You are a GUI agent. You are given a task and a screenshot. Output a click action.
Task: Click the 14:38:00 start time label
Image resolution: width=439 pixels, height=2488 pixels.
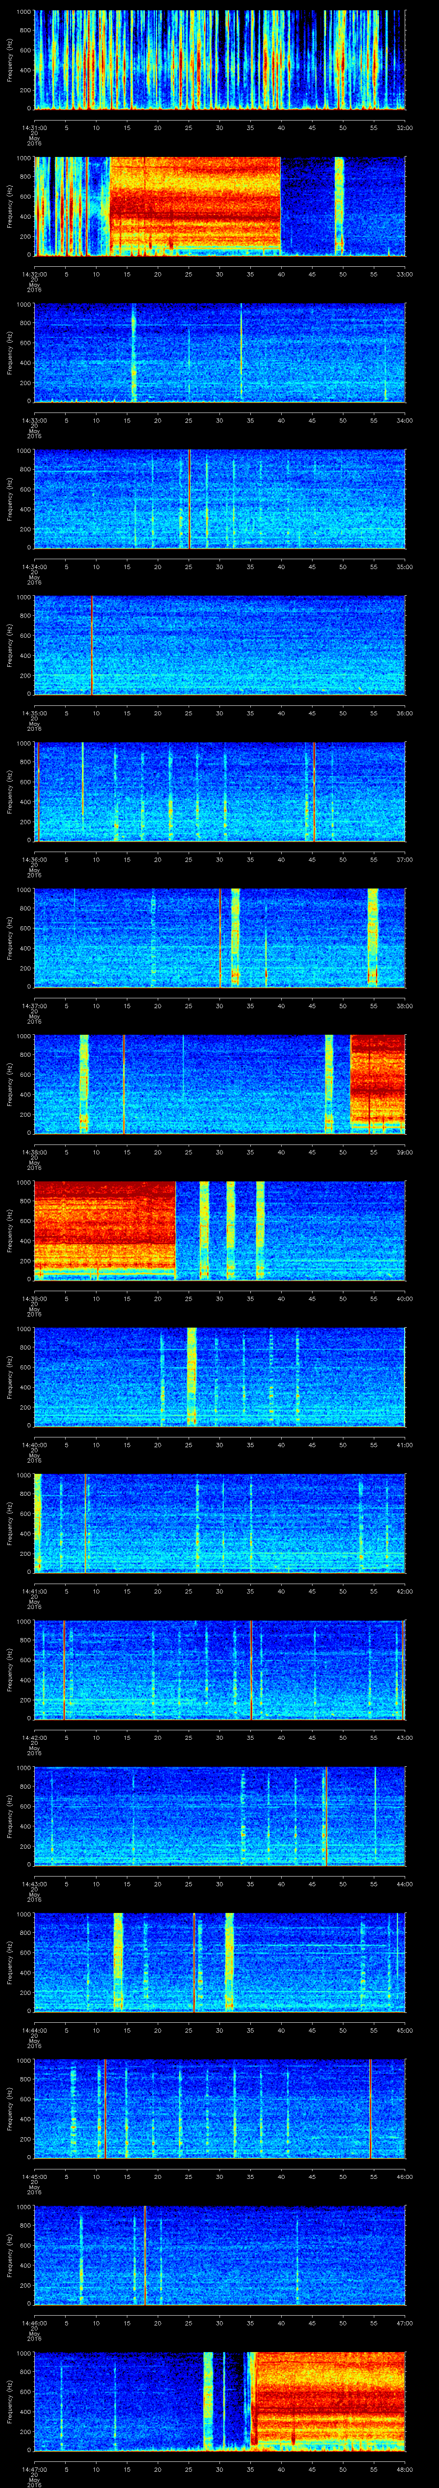click(34, 1152)
